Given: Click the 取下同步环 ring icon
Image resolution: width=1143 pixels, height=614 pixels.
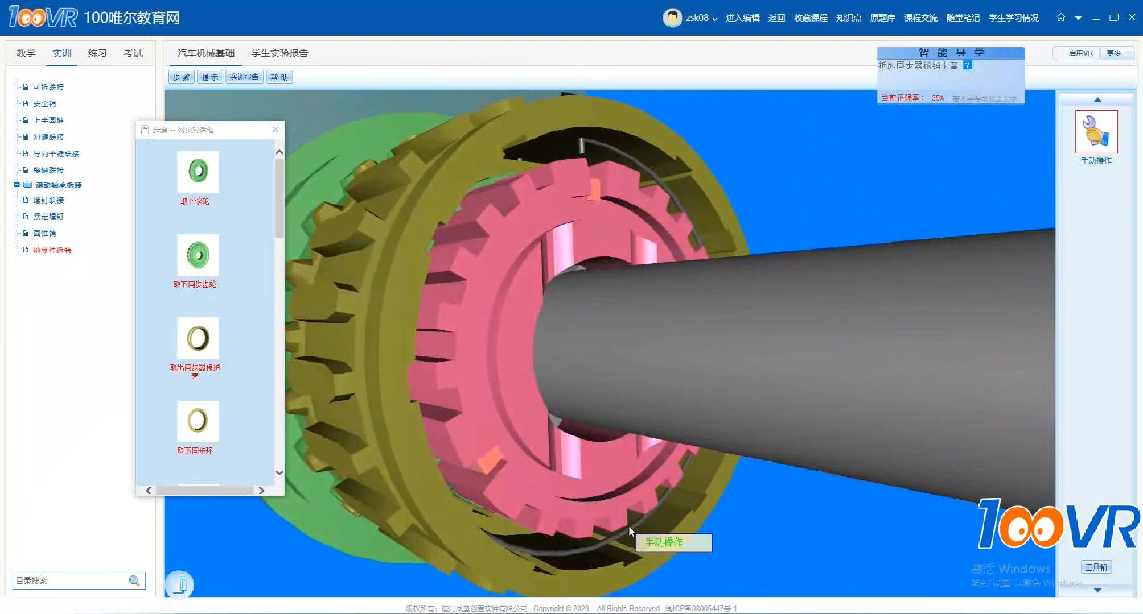Looking at the screenshot, I should click(198, 421).
